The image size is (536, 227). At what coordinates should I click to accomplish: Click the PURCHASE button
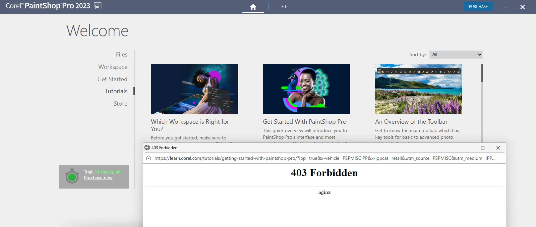pyautogui.click(x=478, y=7)
